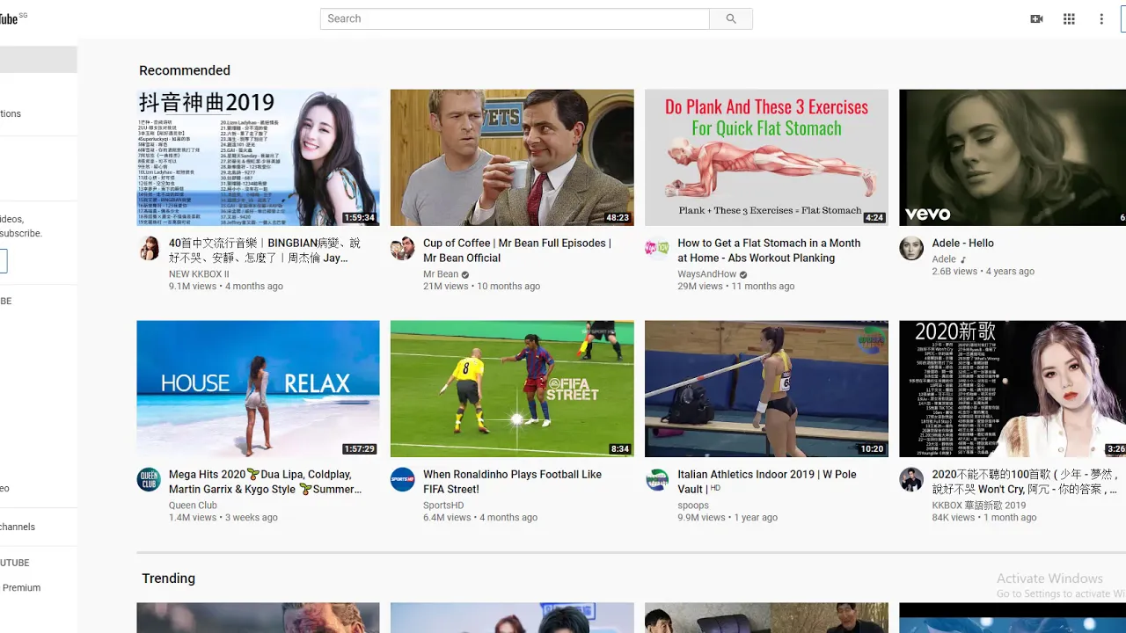Open title 'Cup of Coffee | Mr Bean Full Episodes'

(517, 251)
